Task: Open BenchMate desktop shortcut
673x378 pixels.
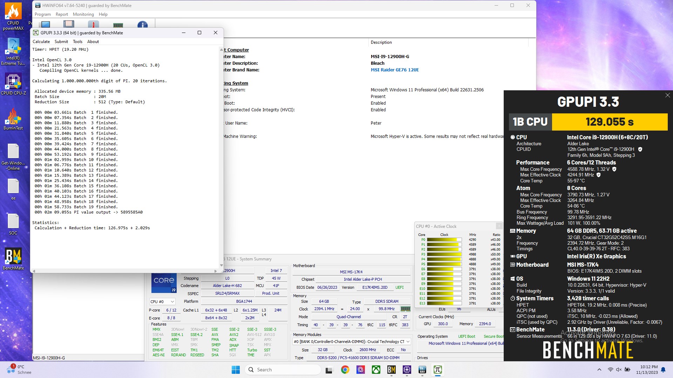Action: click(13, 259)
